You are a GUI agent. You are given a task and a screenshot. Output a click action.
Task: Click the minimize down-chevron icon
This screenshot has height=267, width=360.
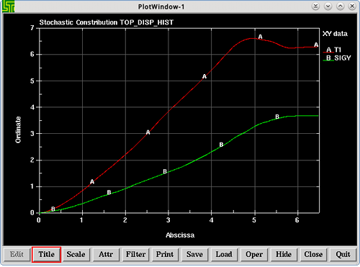coord(328,6)
